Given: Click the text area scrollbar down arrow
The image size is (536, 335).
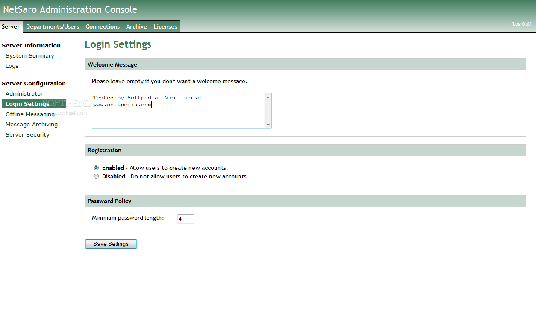Looking at the screenshot, I should click(268, 125).
